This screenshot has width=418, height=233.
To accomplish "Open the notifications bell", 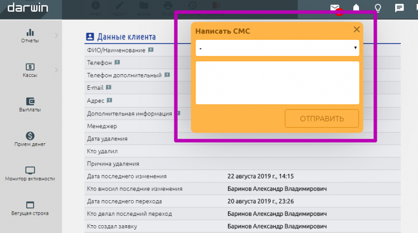I will pyautogui.click(x=356, y=8).
